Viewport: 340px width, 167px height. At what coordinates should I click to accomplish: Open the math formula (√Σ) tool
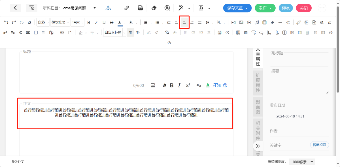click(330, 22)
